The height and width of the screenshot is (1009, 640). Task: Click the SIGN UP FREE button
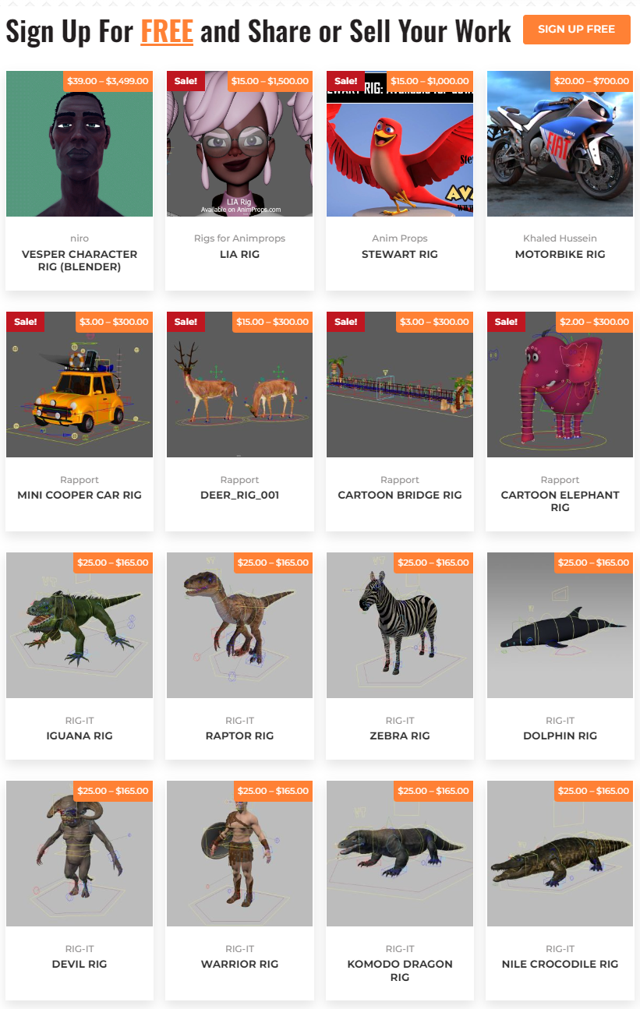(576, 30)
